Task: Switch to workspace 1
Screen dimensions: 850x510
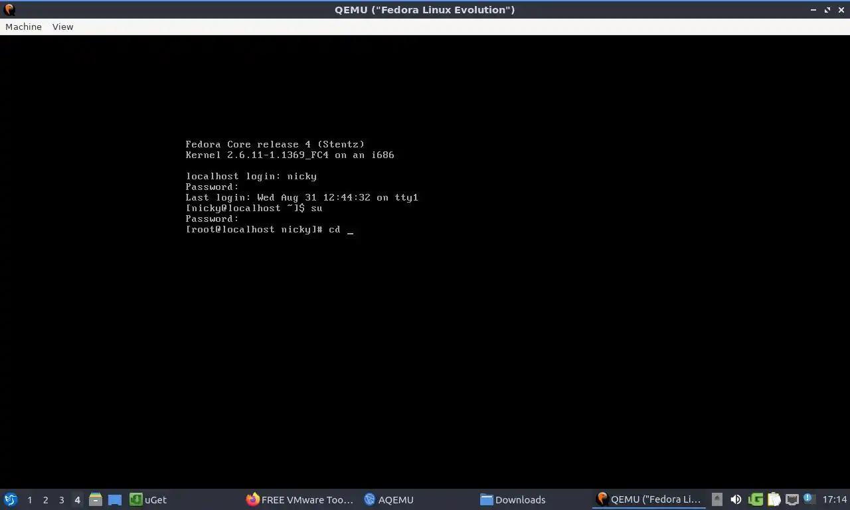Action: coord(29,500)
